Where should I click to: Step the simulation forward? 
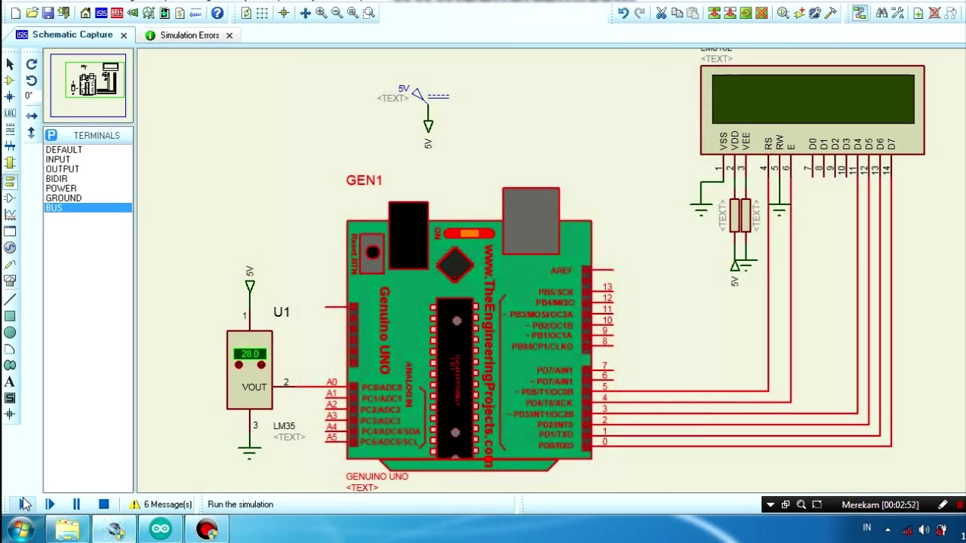[x=50, y=505]
